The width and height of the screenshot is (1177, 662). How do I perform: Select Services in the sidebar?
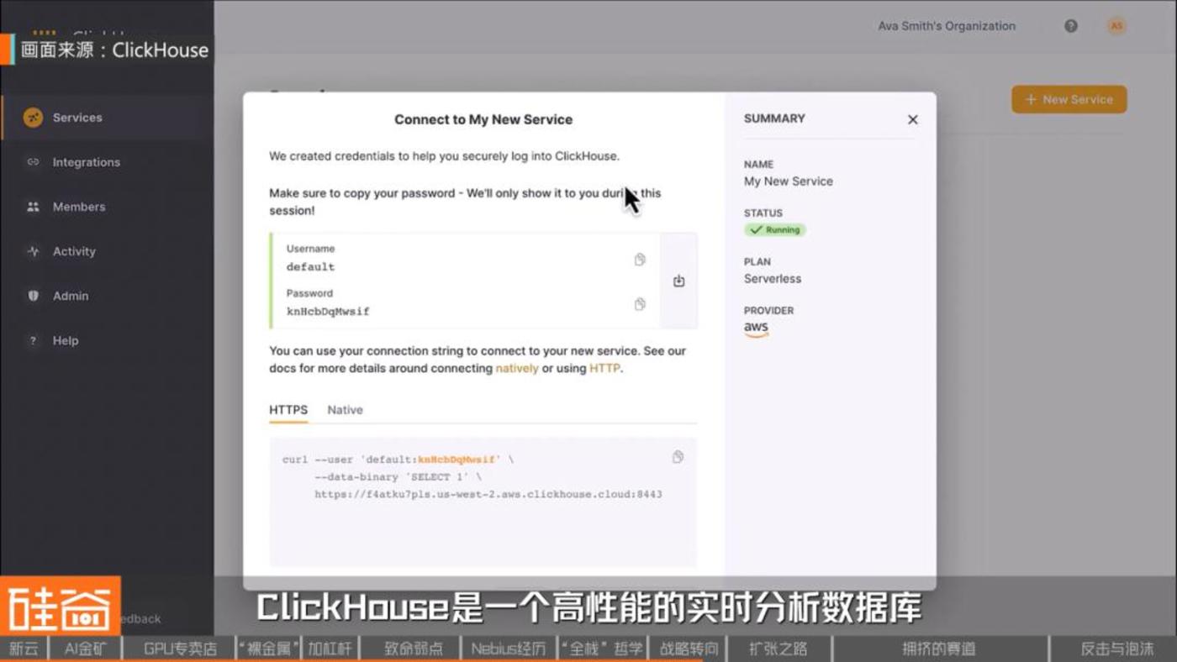77,118
